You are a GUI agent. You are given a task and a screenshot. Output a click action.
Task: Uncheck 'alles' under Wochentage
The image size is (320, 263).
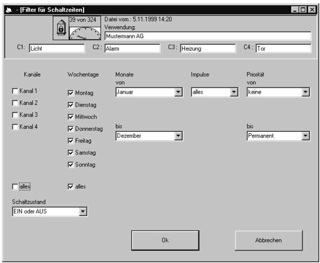tap(70, 186)
